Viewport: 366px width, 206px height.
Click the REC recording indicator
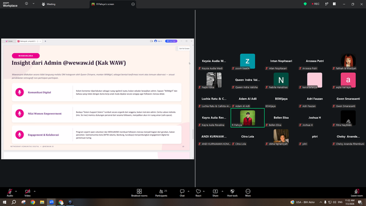316,4
